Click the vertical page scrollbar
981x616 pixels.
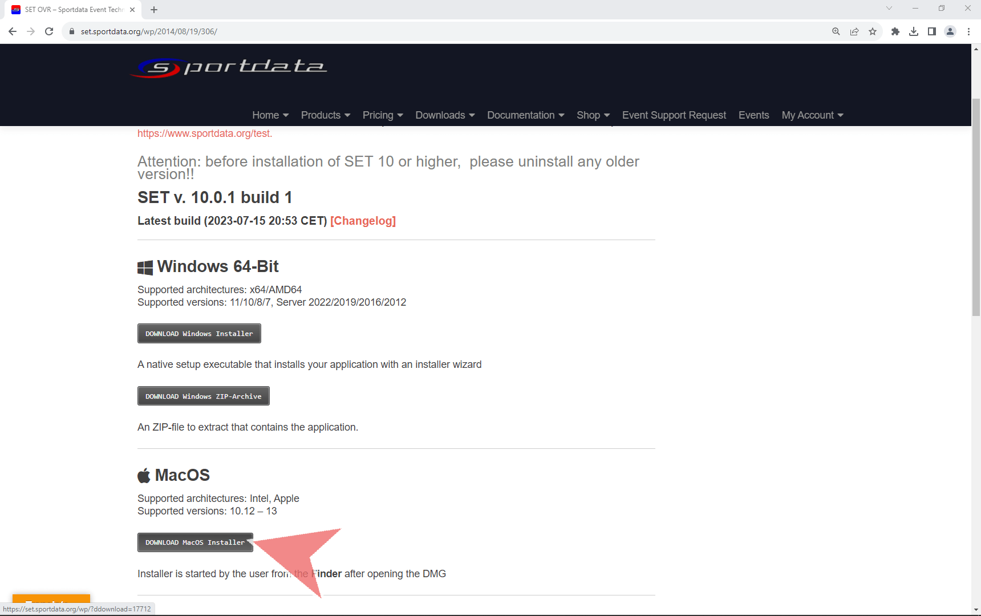(x=976, y=207)
